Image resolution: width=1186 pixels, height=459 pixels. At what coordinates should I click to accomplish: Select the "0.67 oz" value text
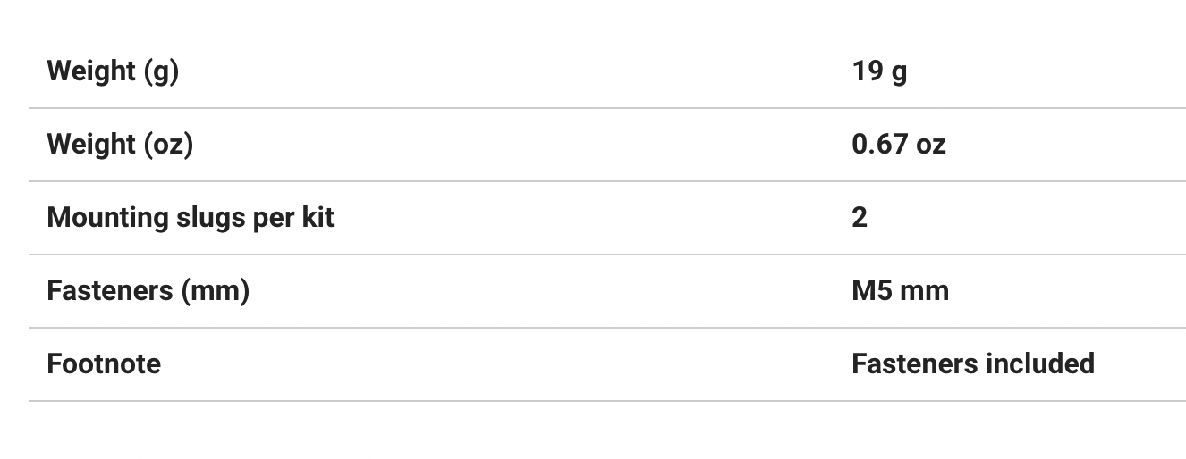[898, 144]
